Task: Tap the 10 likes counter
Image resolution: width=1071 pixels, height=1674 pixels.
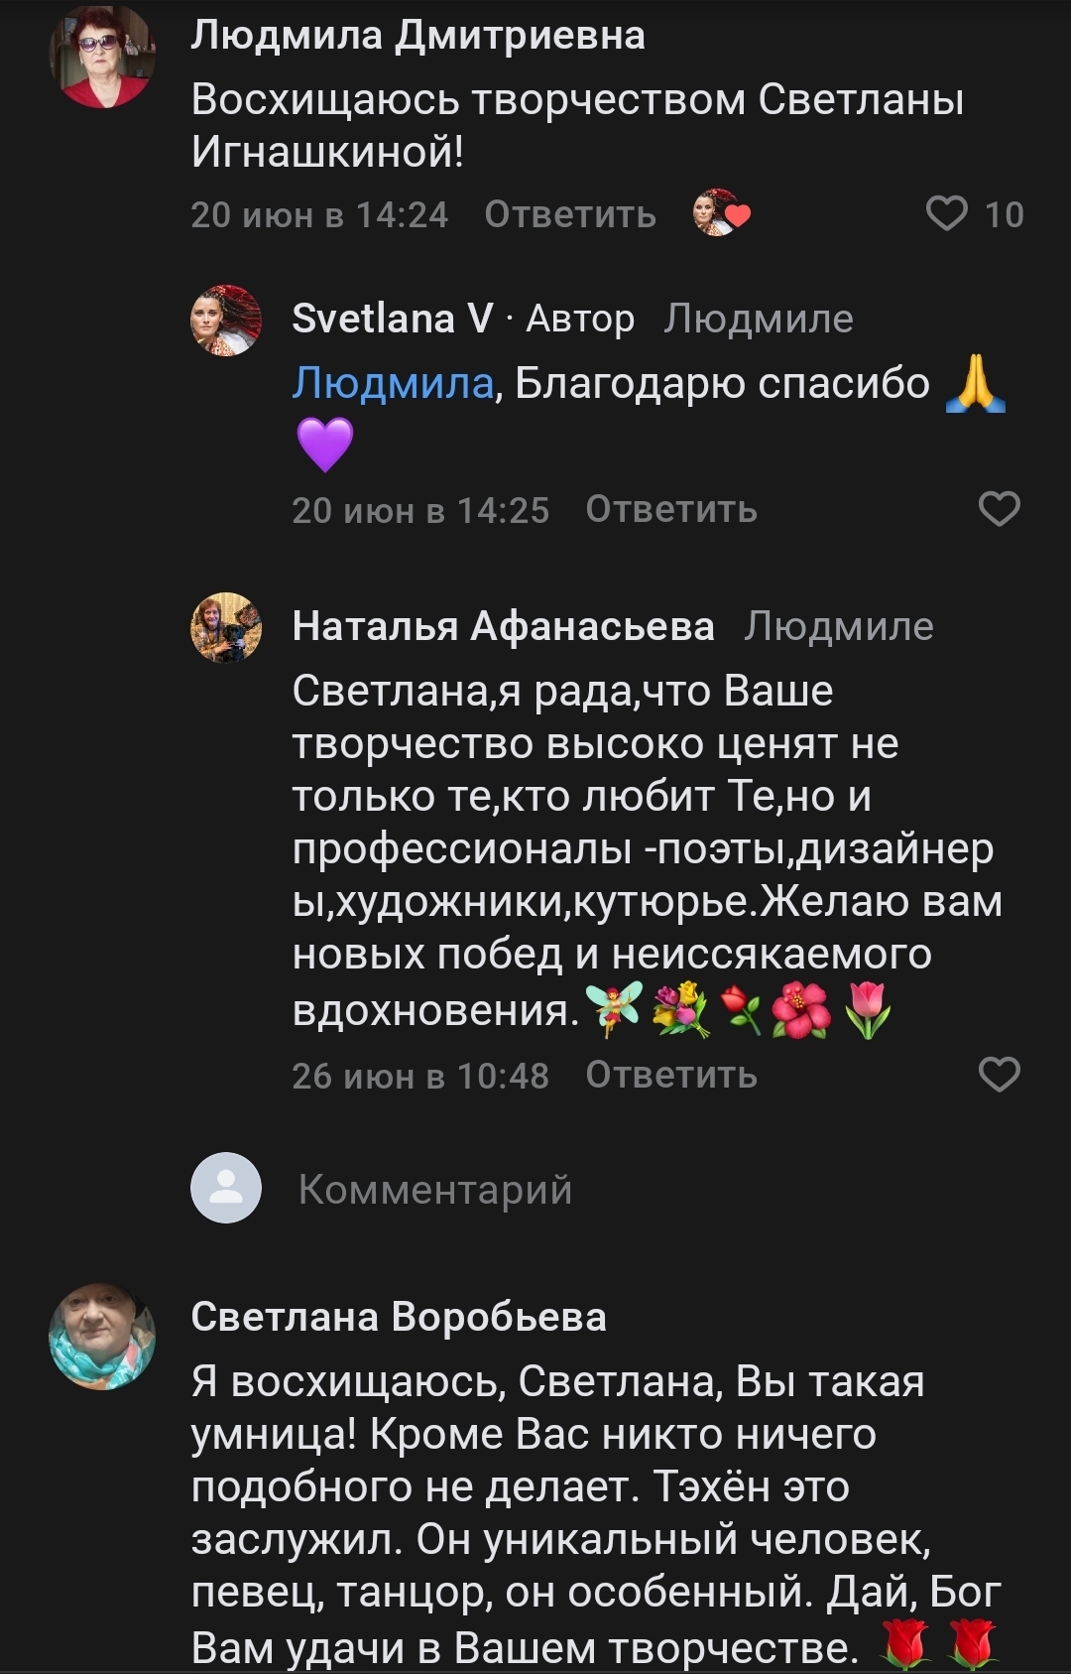Action: 1004,214
